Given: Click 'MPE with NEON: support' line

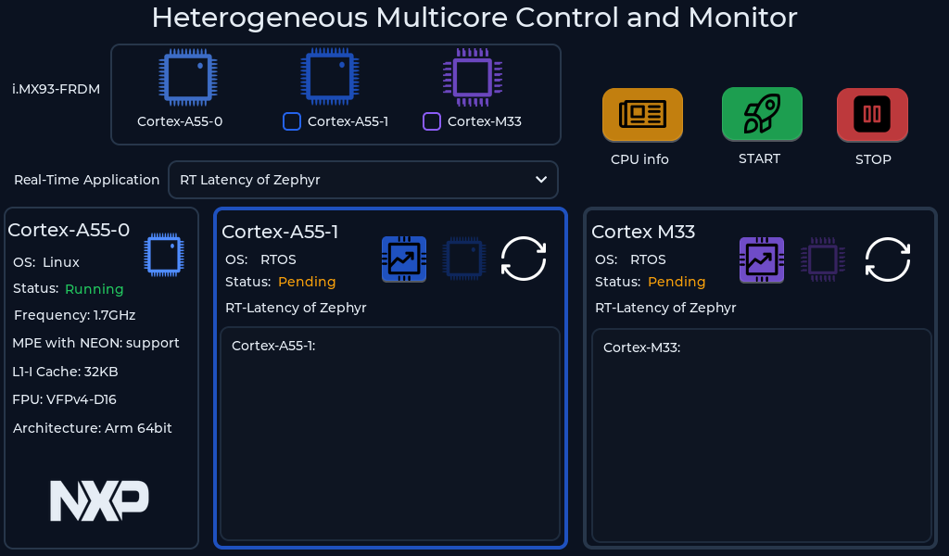Looking at the screenshot, I should click(x=95, y=343).
